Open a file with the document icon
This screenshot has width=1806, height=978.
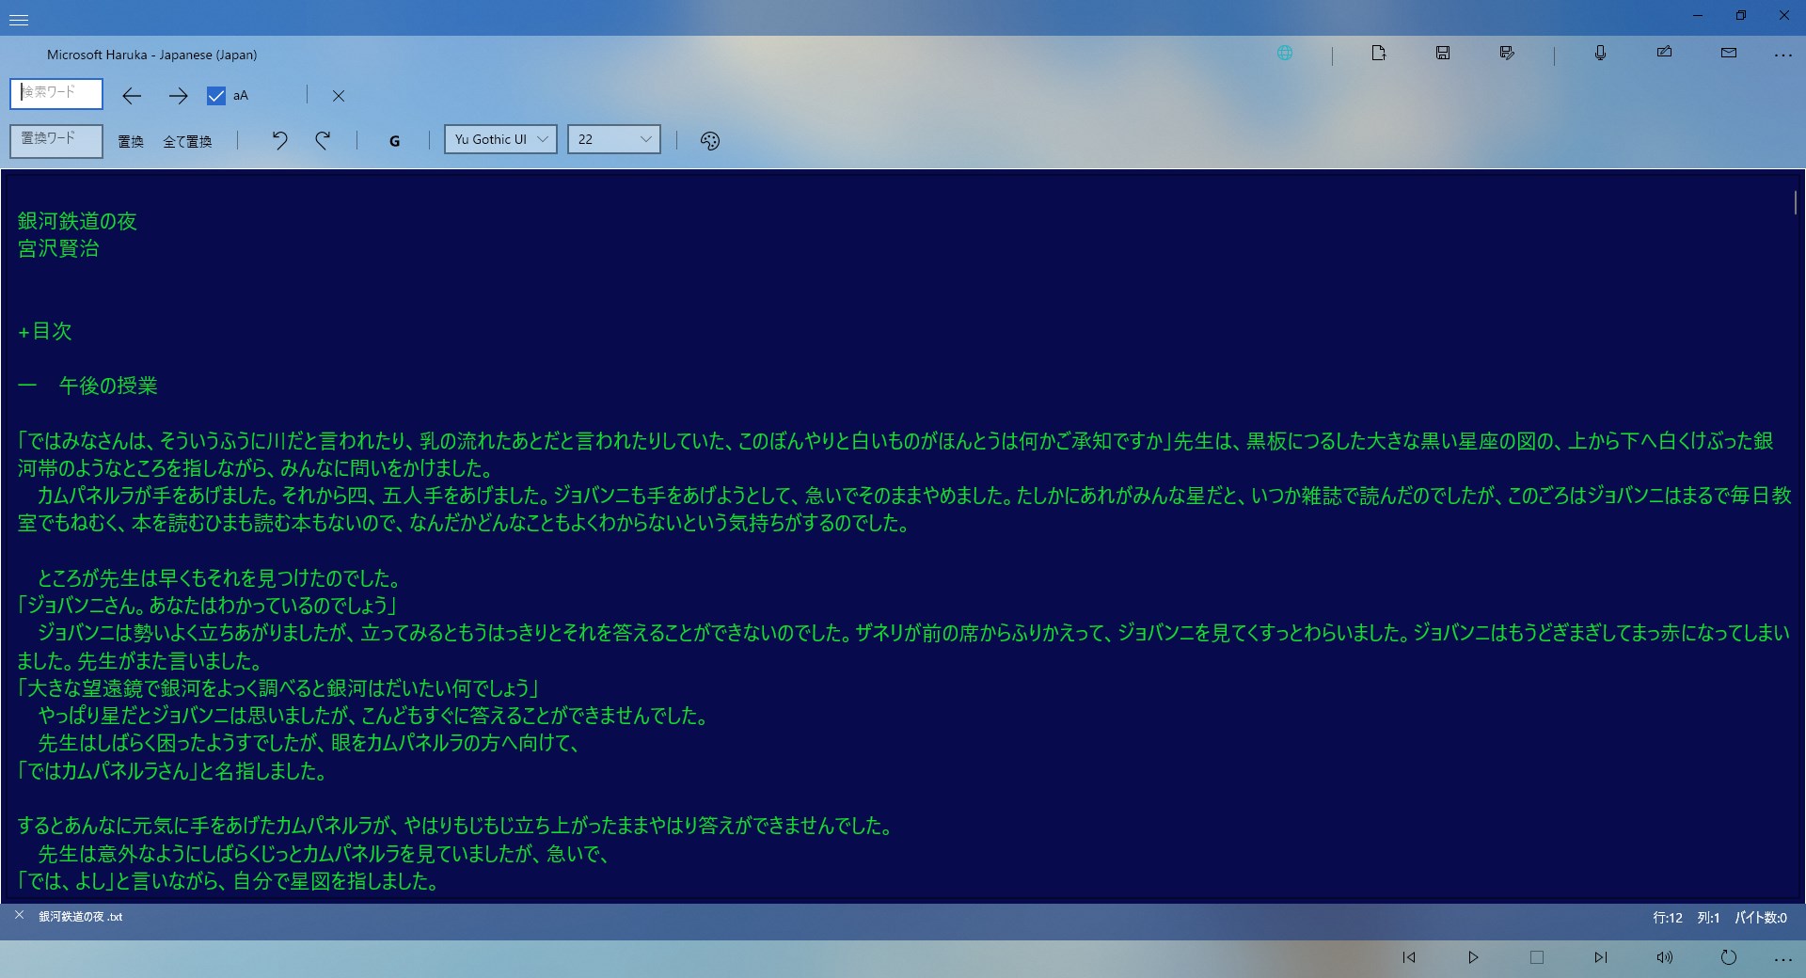tap(1378, 54)
